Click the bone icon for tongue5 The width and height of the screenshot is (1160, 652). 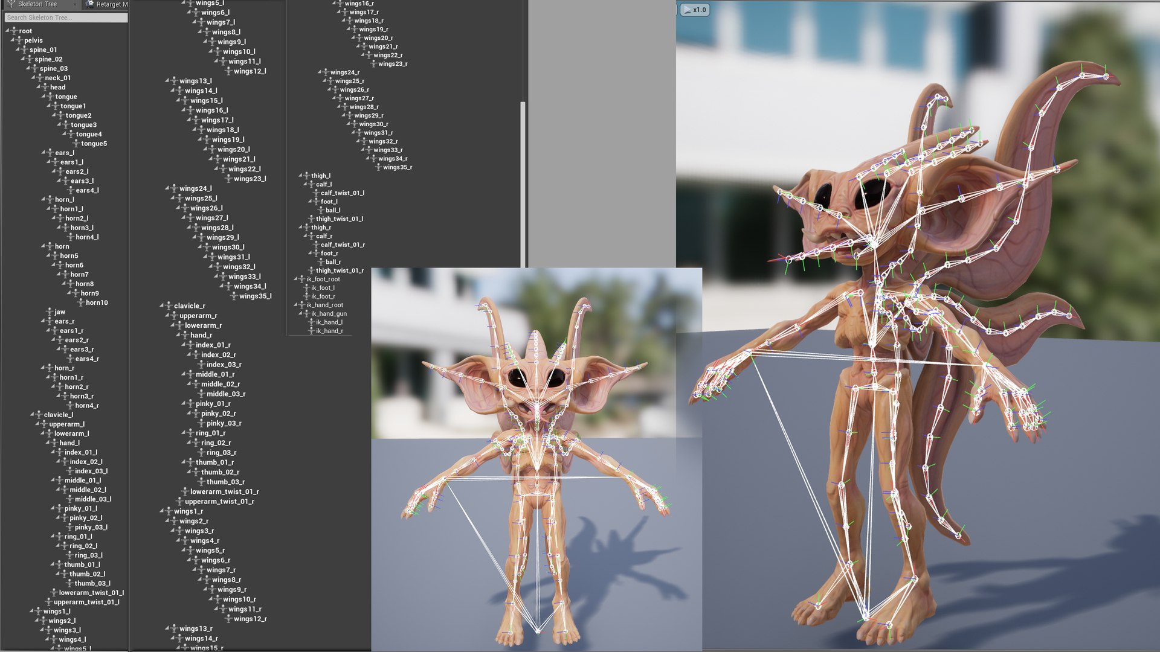[x=76, y=144]
